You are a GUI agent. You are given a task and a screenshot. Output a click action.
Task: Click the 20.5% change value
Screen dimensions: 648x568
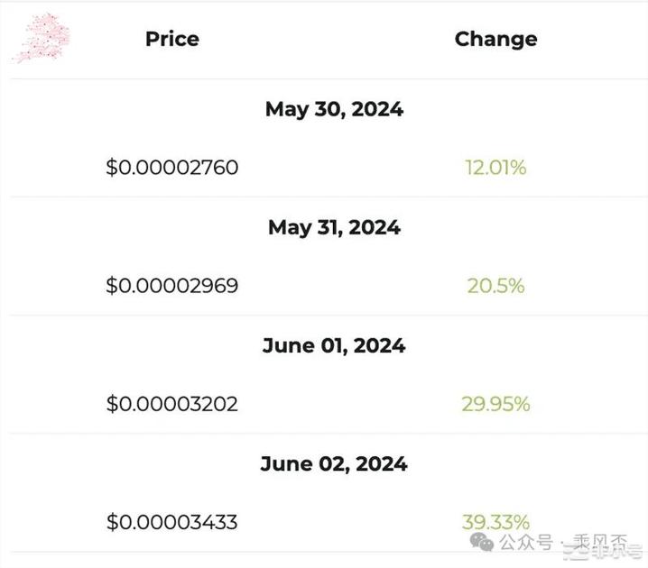(x=495, y=286)
